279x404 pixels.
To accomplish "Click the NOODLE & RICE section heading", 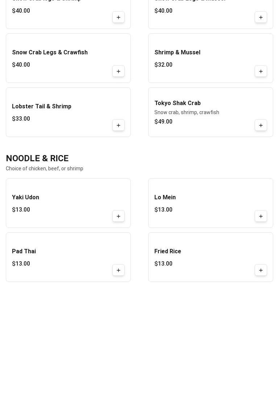I will click(x=37, y=158).
